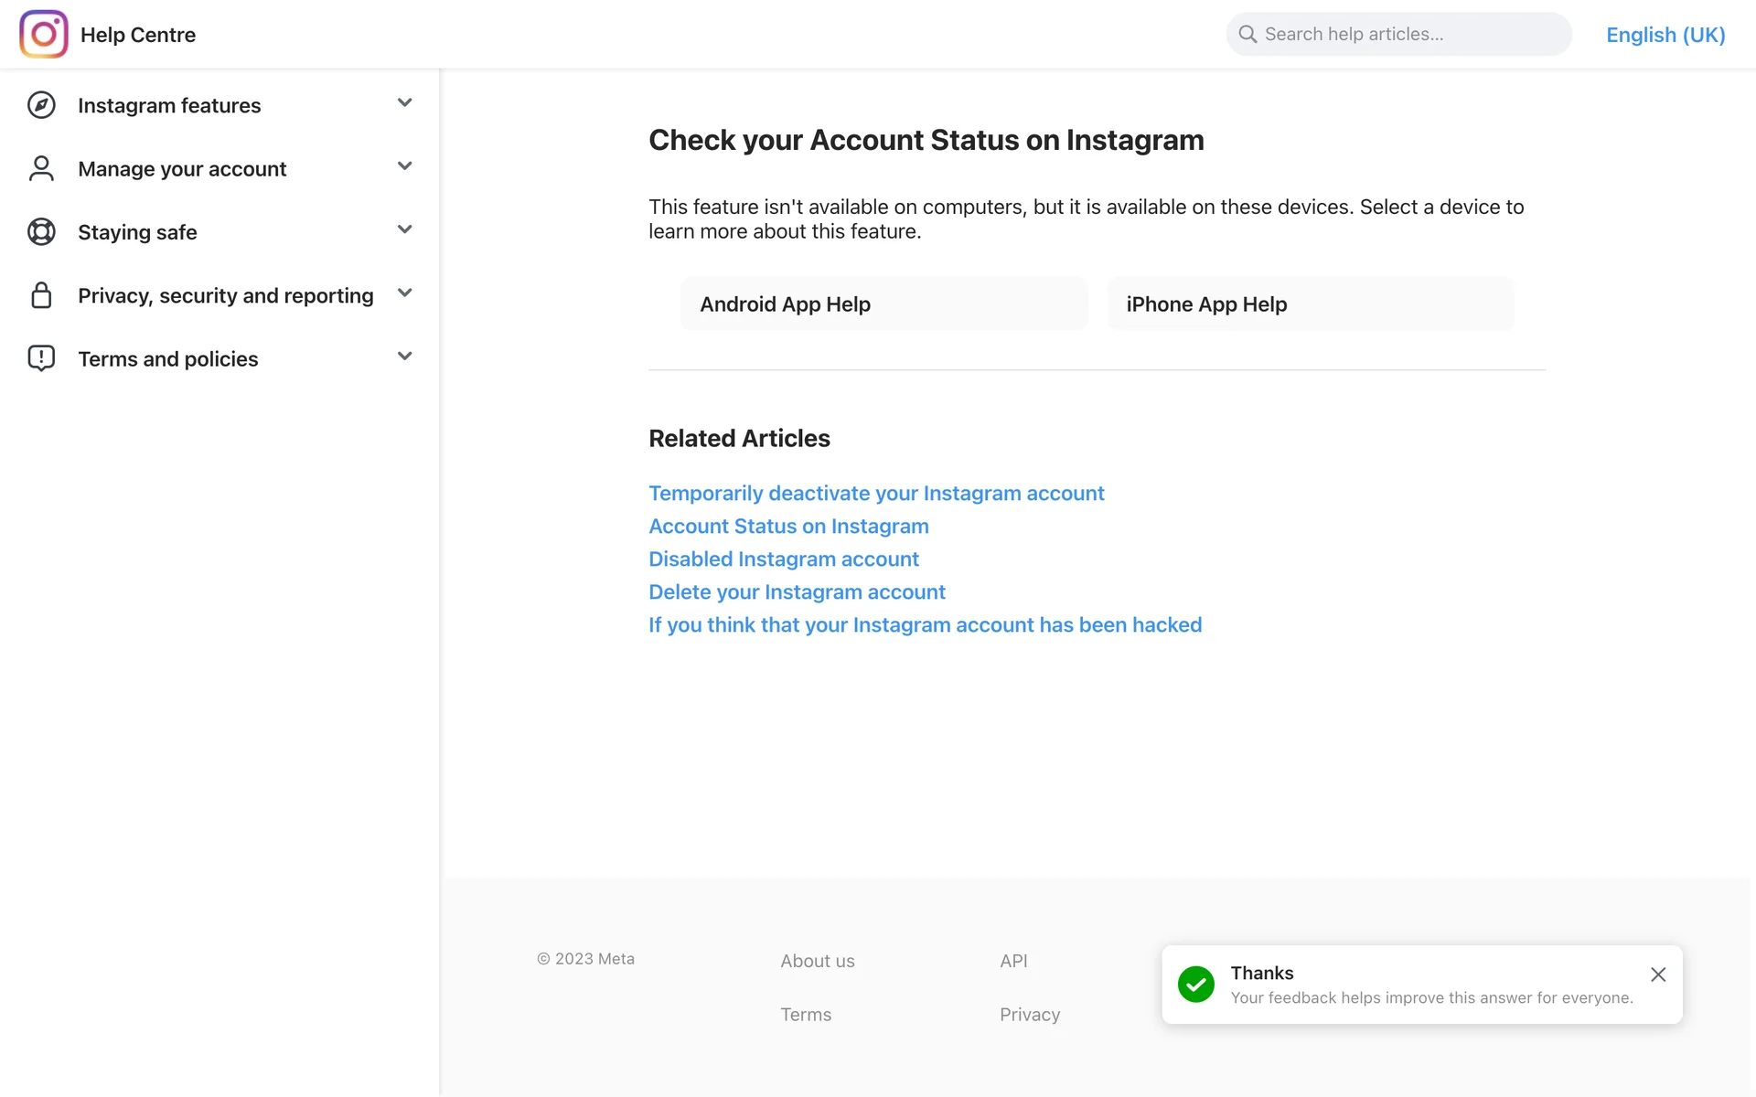The width and height of the screenshot is (1756, 1097).
Task: Expand Privacy, security and reporting chevron
Action: pos(404,293)
